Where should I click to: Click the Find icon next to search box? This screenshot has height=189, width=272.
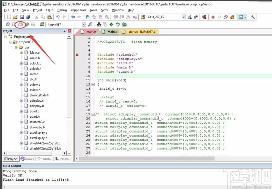[189, 17]
